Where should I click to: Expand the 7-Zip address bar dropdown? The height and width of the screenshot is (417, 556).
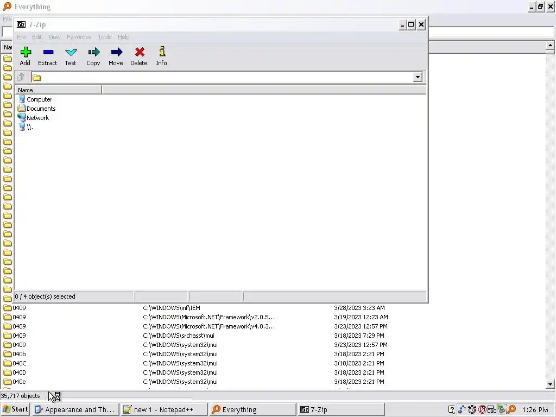point(418,77)
